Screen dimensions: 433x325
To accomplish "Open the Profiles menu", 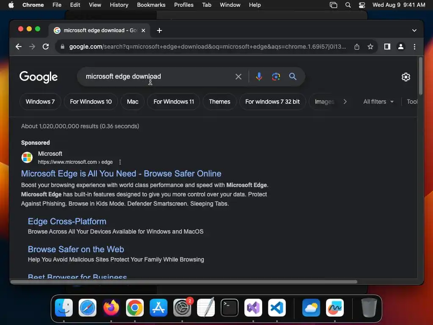I will coord(184,5).
